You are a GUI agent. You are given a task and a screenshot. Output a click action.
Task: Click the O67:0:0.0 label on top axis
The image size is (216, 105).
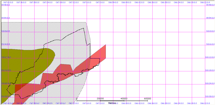pyautogui.click(x=100, y=2)
